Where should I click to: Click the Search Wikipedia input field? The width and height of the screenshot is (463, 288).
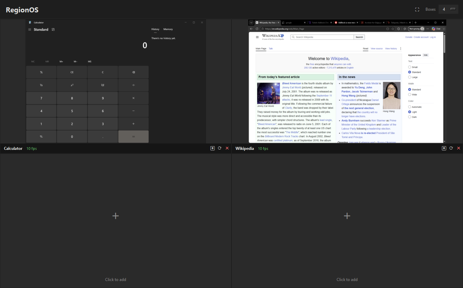pos(322,37)
